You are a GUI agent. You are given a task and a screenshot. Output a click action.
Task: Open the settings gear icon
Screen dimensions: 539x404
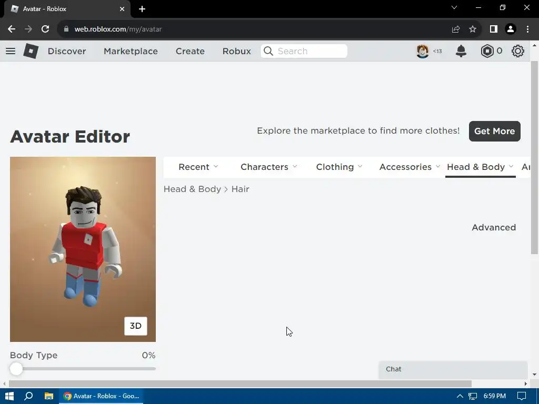click(518, 51)
